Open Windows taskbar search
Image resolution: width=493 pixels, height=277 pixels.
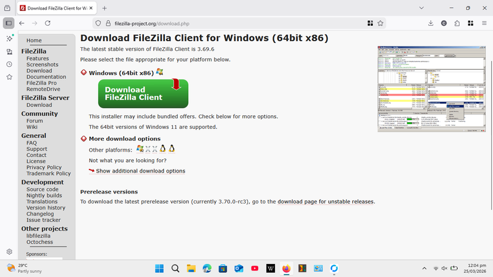[x=176, y=269]
